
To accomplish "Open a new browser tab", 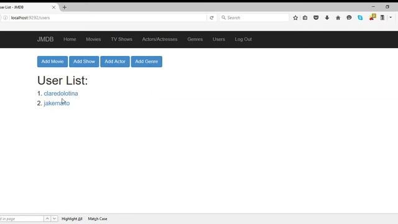I will point(65,7).
